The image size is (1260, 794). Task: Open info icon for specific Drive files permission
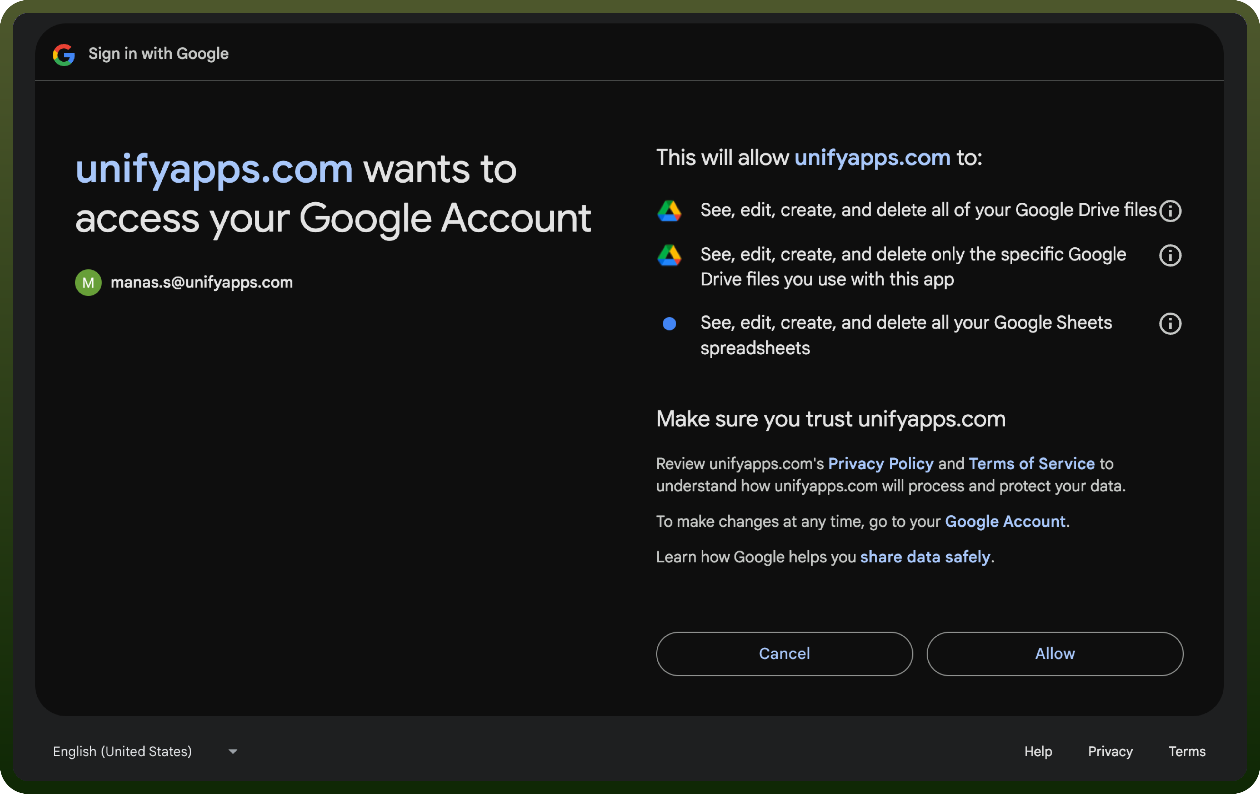point(1170,256)
